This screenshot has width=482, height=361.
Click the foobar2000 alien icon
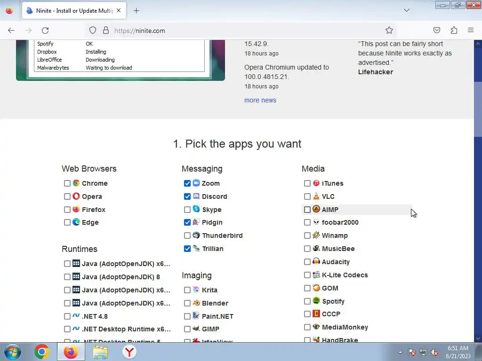click(316, 222)
